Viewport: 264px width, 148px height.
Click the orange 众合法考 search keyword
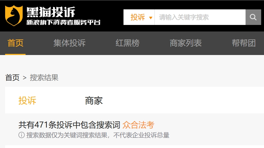pyautogui.click(x=139, y=125)
